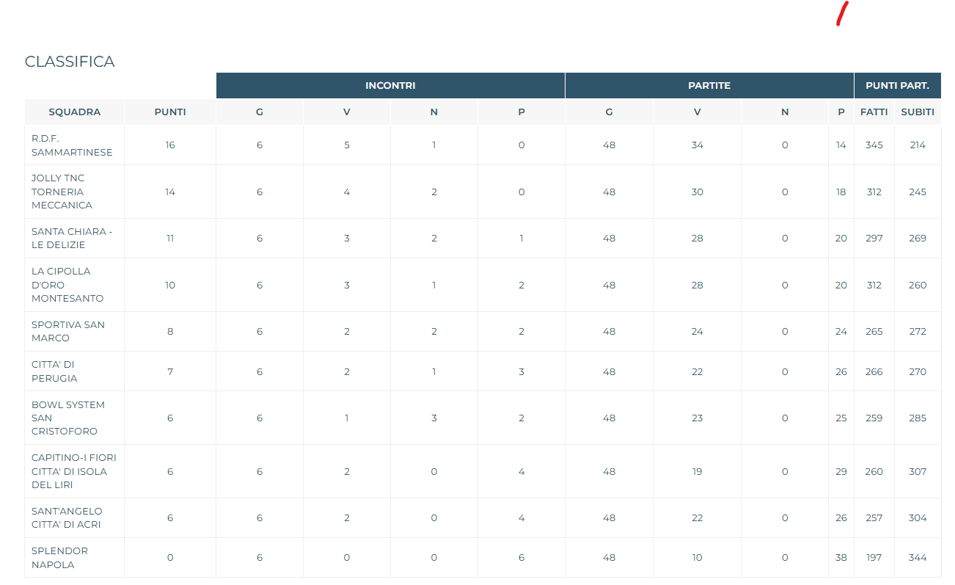
Task: Click partite won value 23 for Bowl System
Action: click(x=697, y=418)
